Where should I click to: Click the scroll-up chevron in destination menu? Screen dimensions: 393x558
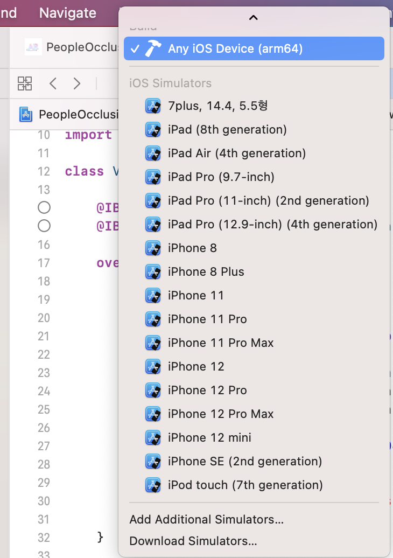[x=253, y=17]
